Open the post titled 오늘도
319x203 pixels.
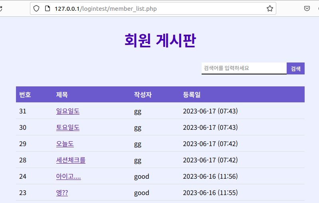65,144
